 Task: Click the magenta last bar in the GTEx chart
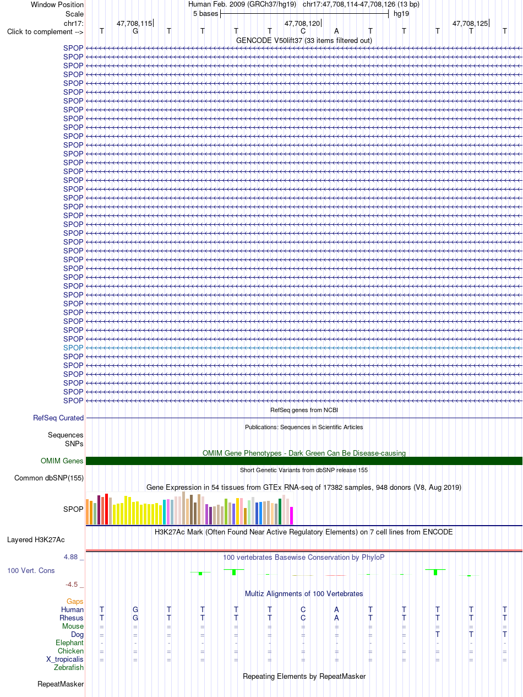292,516
